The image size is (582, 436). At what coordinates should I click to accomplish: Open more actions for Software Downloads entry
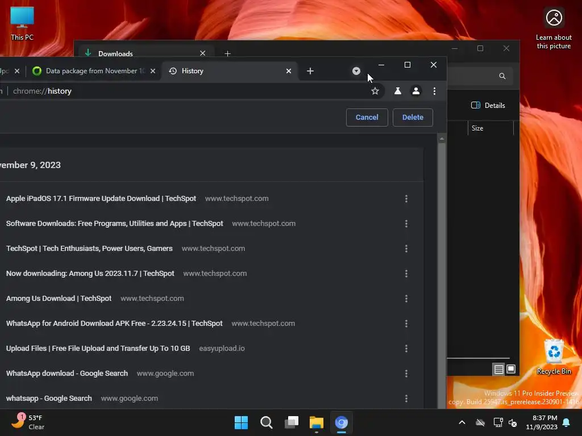pyautogui.click(x=406, y=224)
